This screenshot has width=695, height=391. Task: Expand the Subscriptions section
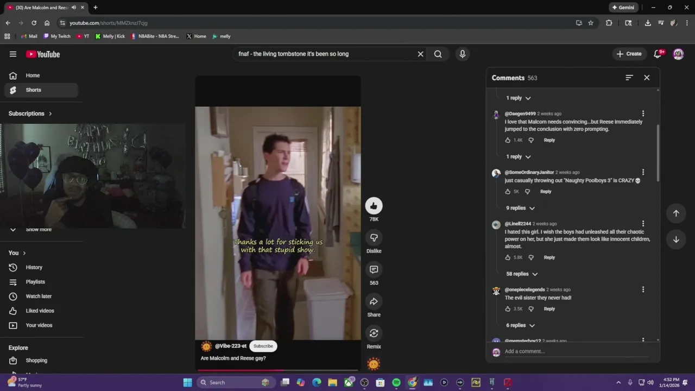[x=30, y=113]
